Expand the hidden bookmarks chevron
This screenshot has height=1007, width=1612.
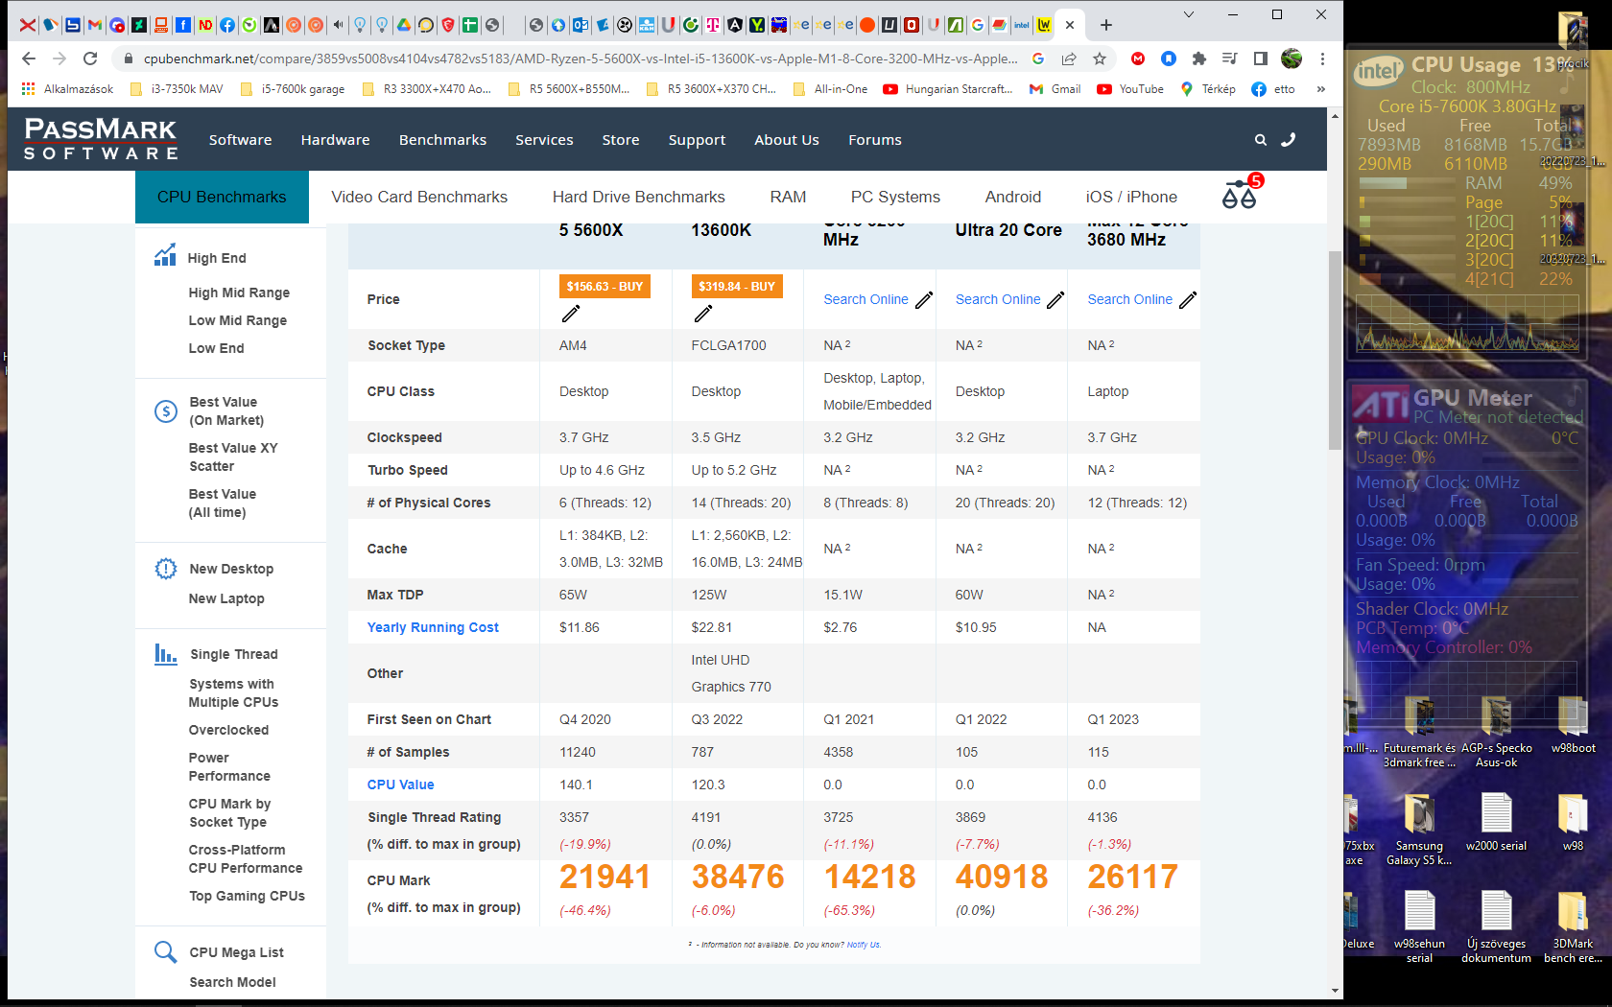click(1321, 89)
